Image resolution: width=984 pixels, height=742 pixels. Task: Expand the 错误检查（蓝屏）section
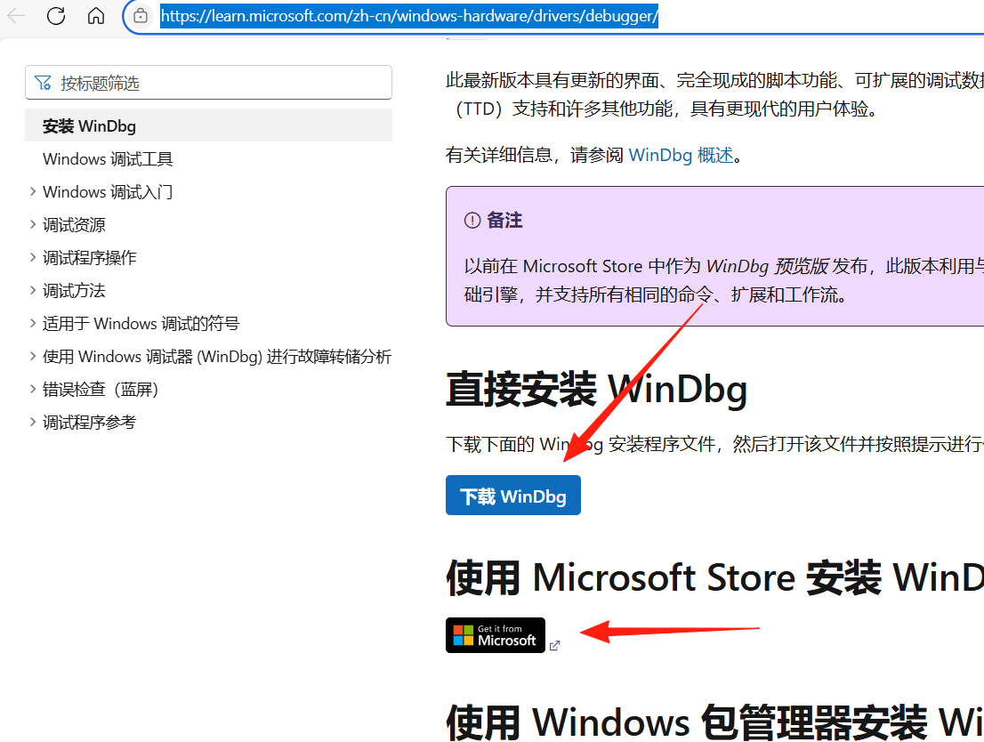click(33, 389)
